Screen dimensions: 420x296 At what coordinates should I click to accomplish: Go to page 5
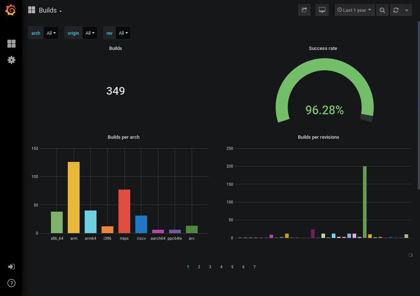coord(232,267)
